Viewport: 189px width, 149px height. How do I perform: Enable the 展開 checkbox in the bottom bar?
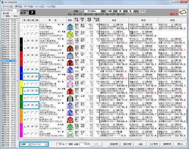[67, 144]
